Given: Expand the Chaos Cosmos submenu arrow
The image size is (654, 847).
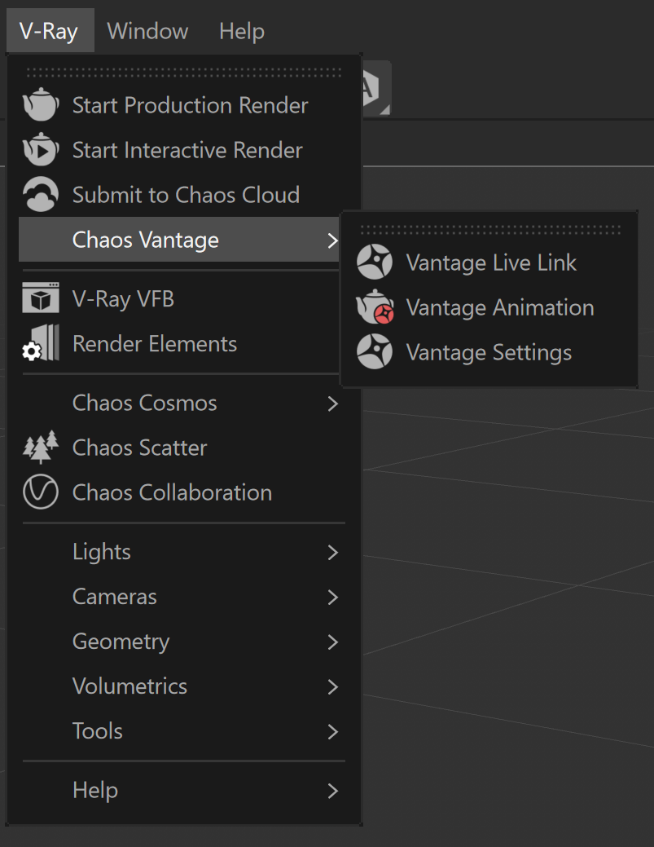Looking at the screenshot, I should pyautogui.click(x=333, y=403).
